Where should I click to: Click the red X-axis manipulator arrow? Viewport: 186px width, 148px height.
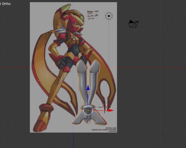click(x=111, y=111)
